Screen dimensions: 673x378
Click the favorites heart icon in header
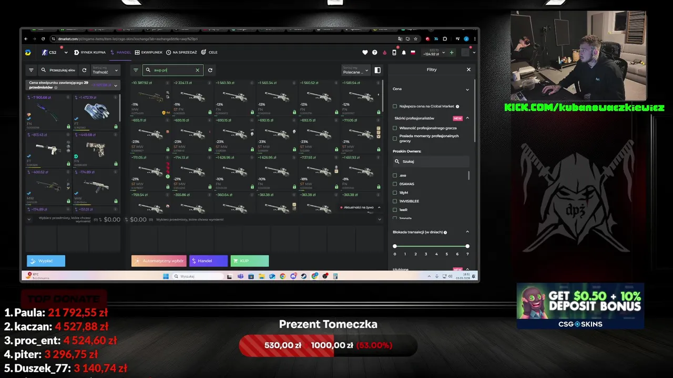pos(365,52)
